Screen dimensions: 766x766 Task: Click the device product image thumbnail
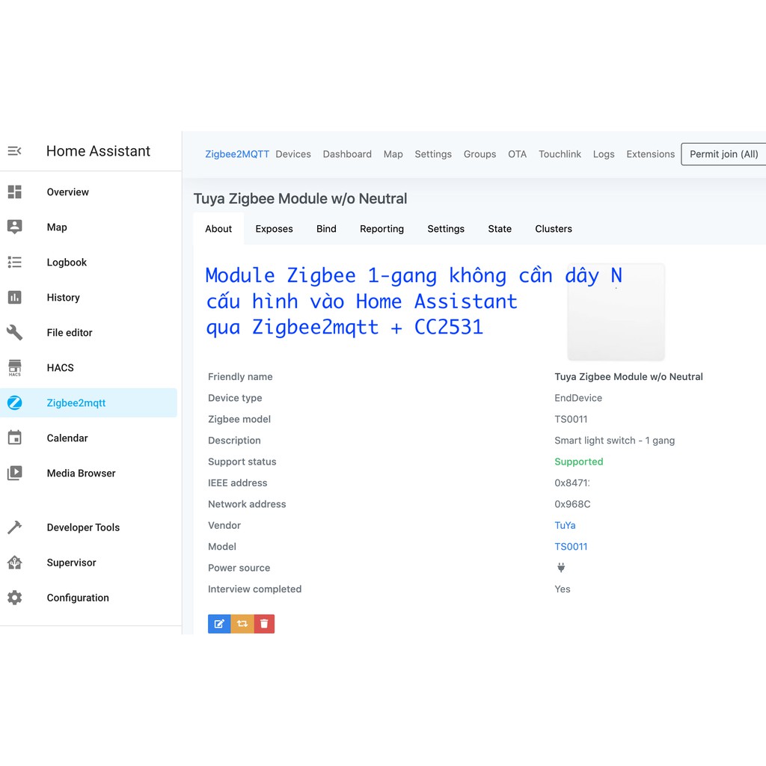coord(616,312)
